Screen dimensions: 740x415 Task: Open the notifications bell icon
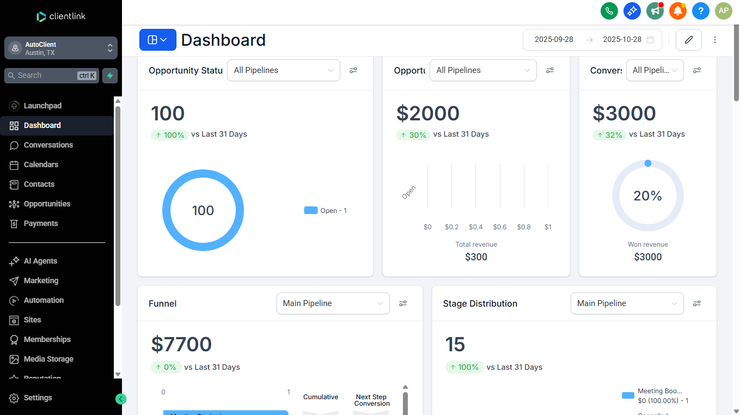tap(678, 10)
